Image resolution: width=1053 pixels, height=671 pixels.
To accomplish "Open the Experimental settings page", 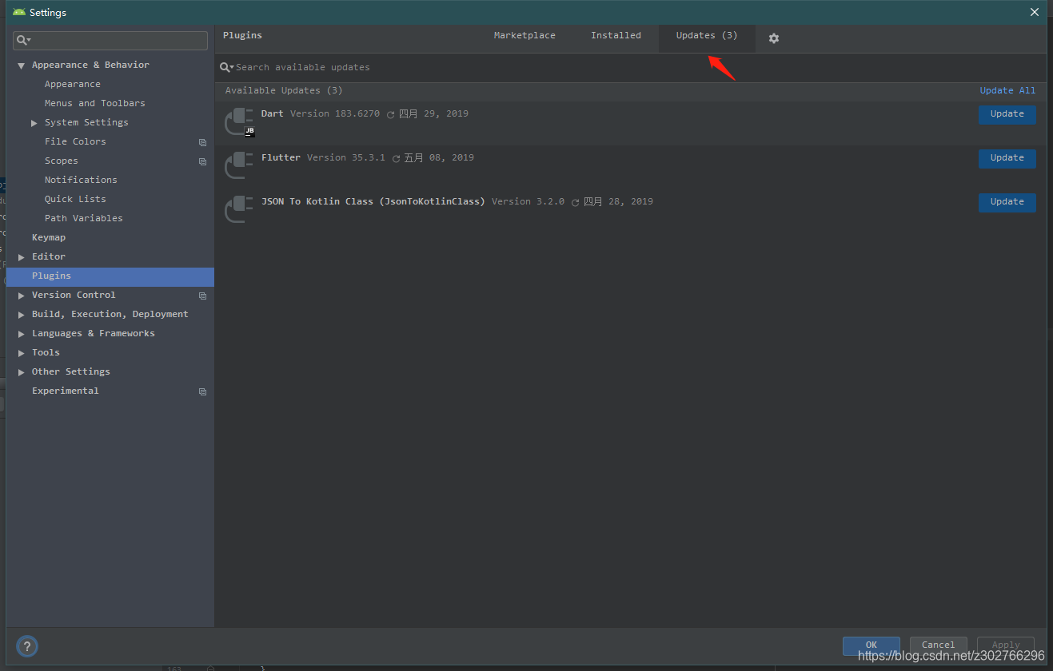I will tap(66, 391).
